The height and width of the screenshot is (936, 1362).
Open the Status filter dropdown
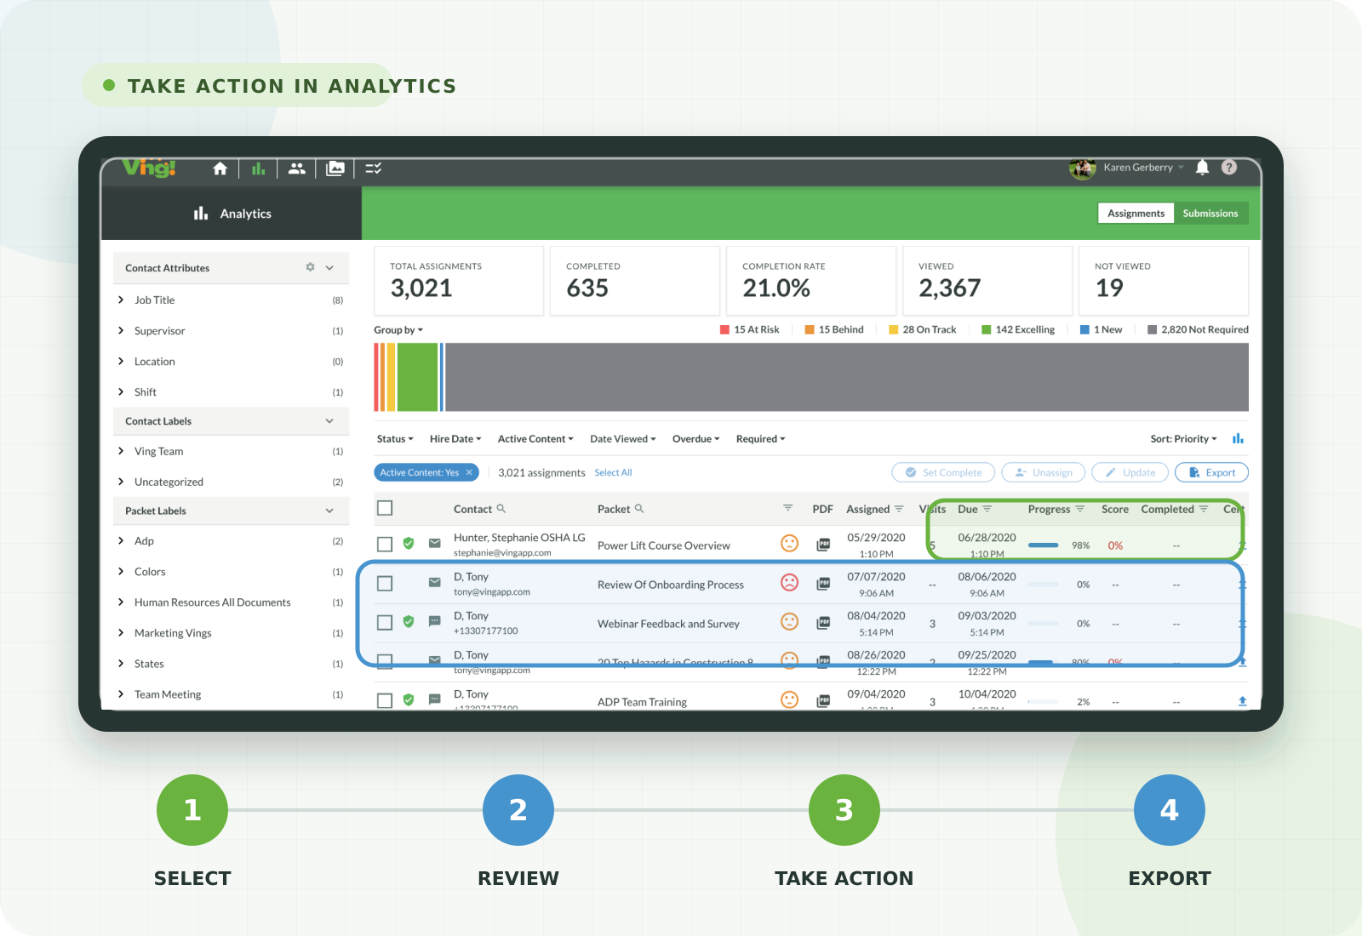point(395,439)
